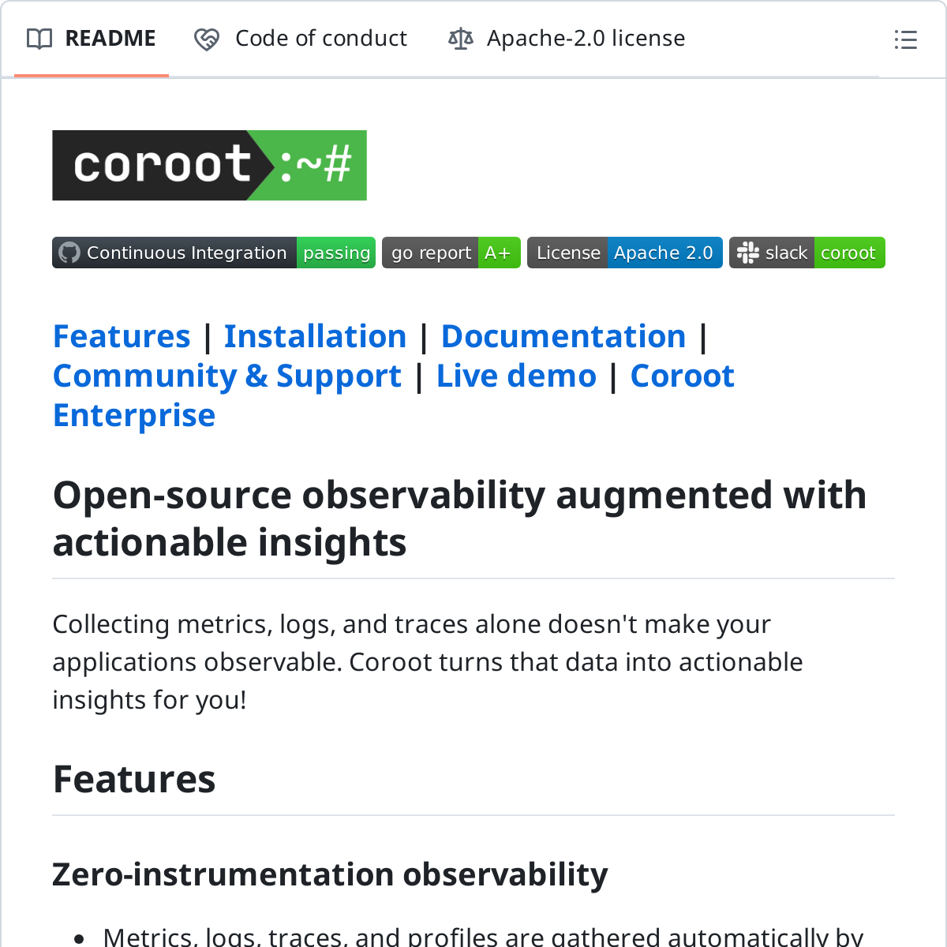Viewport: 947px width, 947px height.
Task: Open the Live demo link
Action: [x=516, y=376]
